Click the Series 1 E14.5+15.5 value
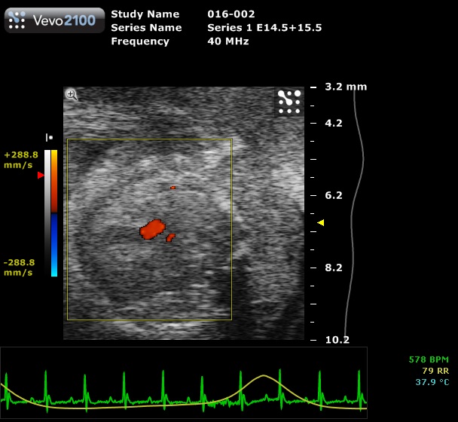 264,27
